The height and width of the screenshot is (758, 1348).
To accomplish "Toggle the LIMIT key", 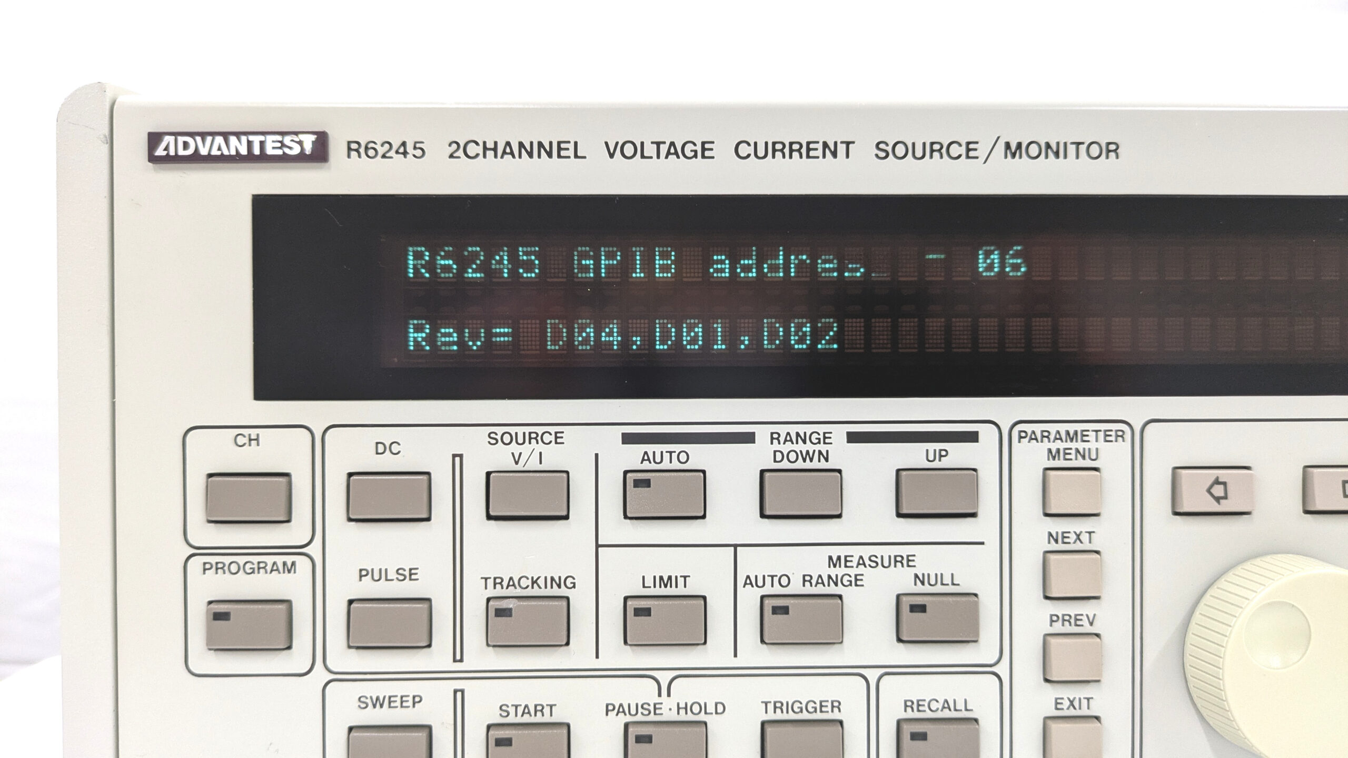I will tap(665, 620).
